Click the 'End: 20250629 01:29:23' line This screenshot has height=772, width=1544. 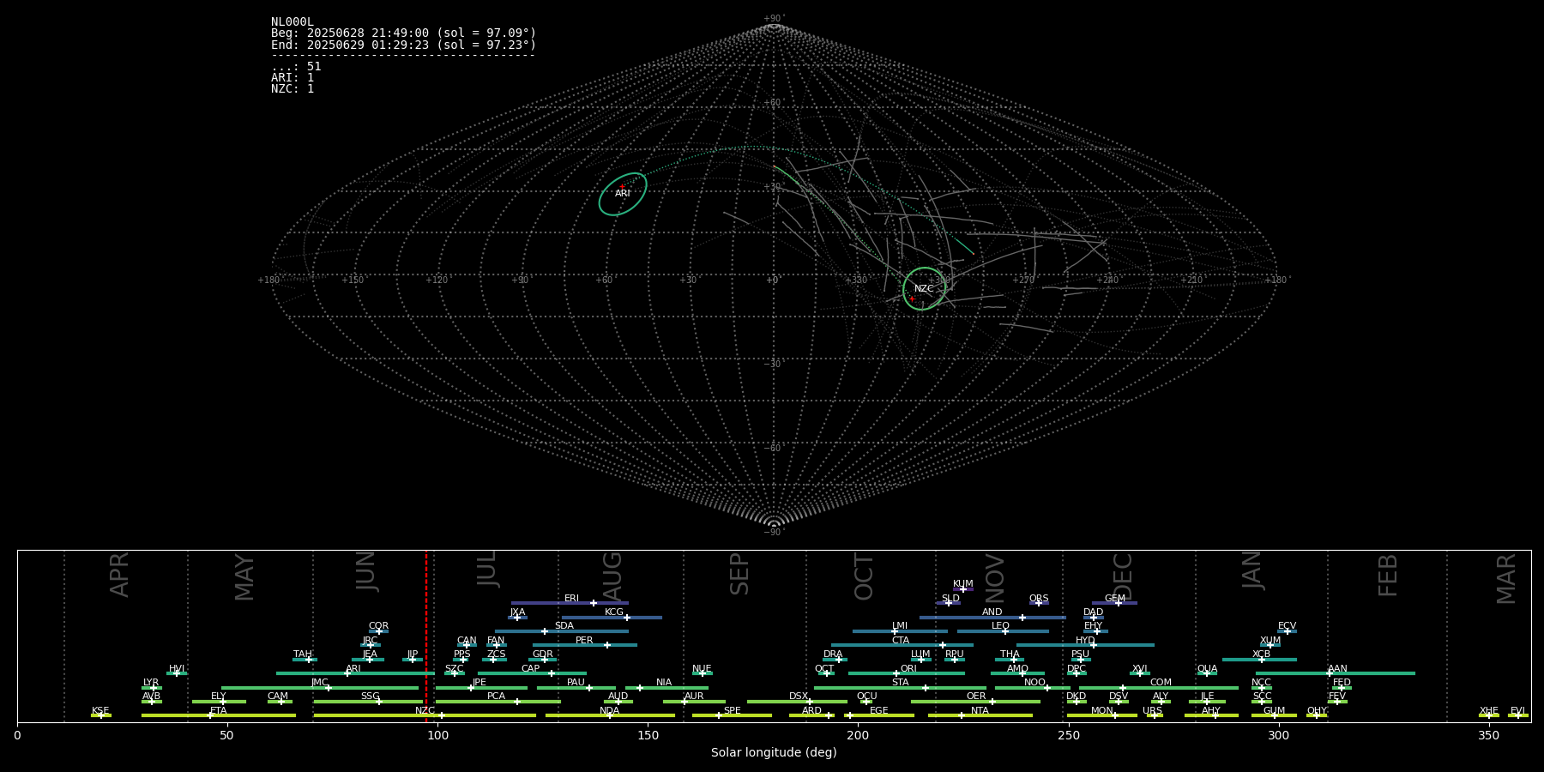(x=403, y=45)
